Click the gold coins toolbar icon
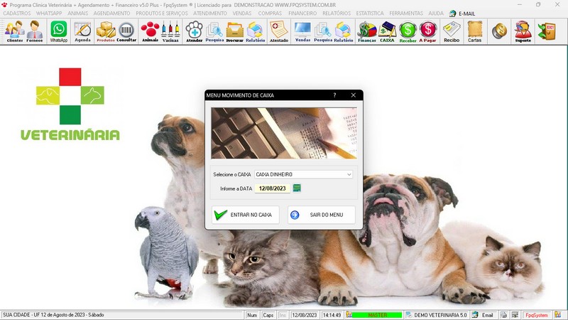Viewport: 568px width, 320px height. click(500, 31)
